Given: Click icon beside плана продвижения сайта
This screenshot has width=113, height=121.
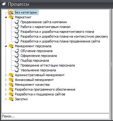Looking at the screenshot, I should (17, 41).
